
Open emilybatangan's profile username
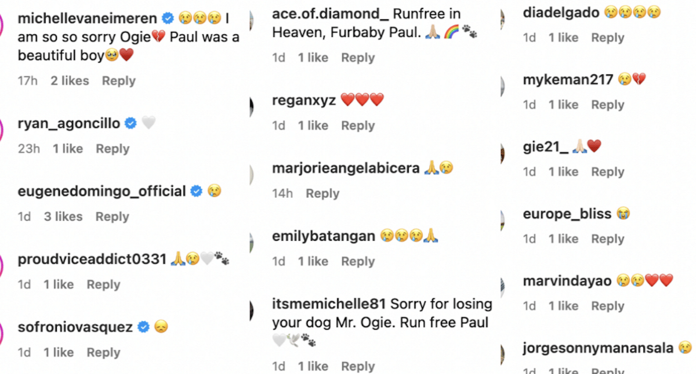coord(324,236)
